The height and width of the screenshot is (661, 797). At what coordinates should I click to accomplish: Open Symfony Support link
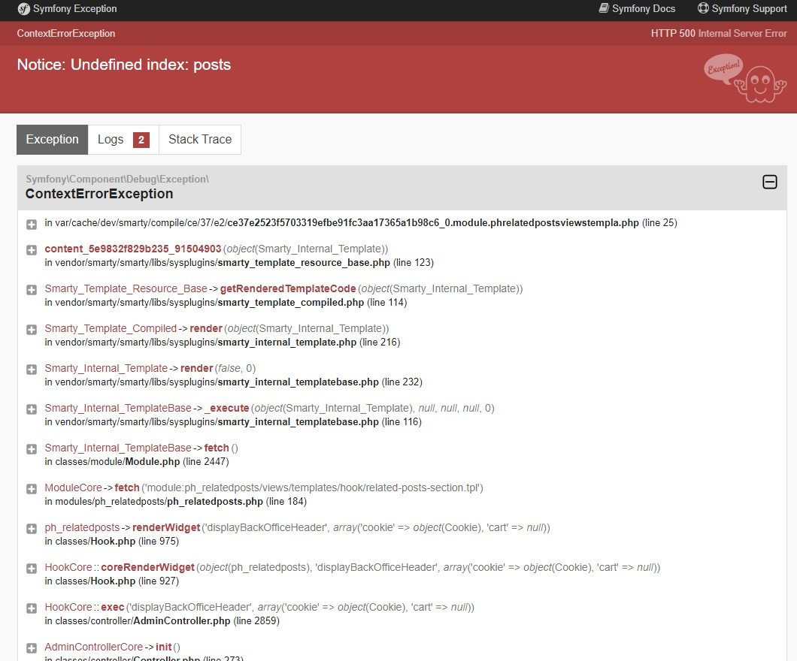(x=742, y=8)
